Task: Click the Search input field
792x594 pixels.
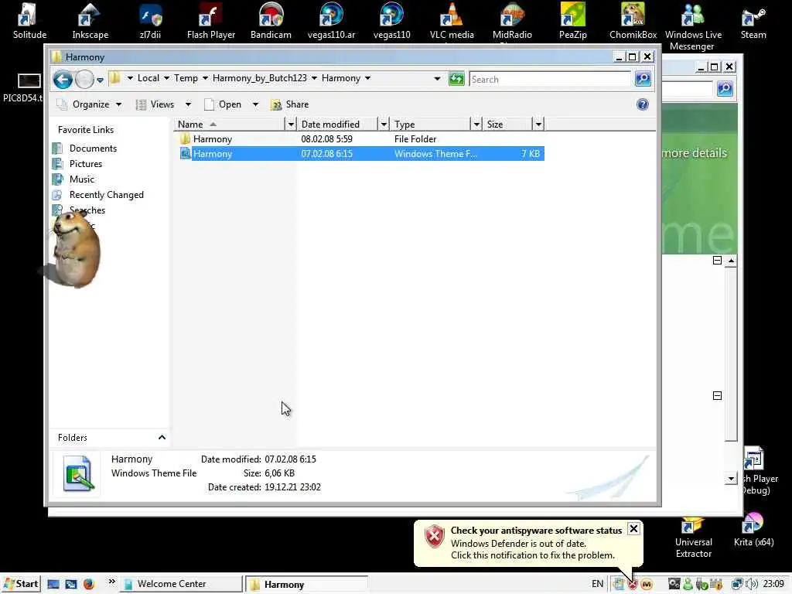Action: (x=550, y=80)
